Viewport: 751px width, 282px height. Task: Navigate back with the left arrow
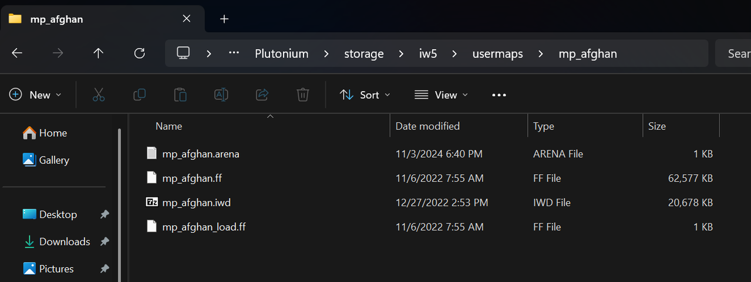pyautogui.click(x=17, y=53)
